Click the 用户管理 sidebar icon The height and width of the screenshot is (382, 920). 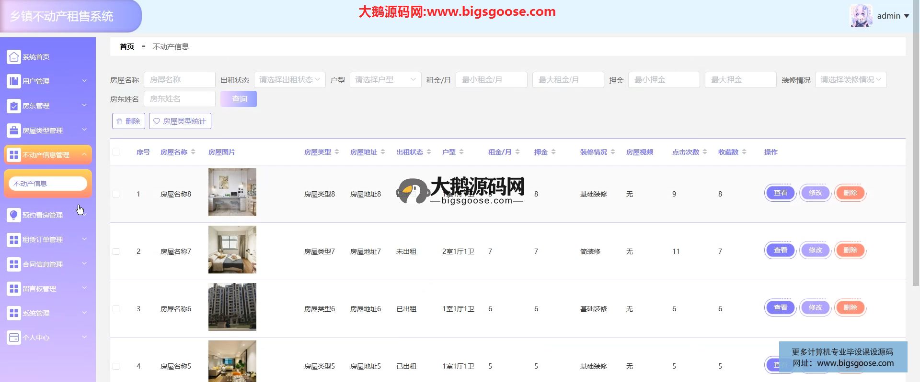tap(14, 81)
